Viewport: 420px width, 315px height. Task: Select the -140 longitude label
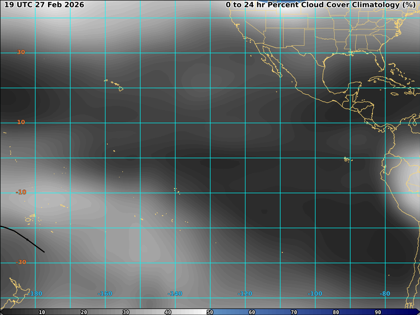point(175,294)
